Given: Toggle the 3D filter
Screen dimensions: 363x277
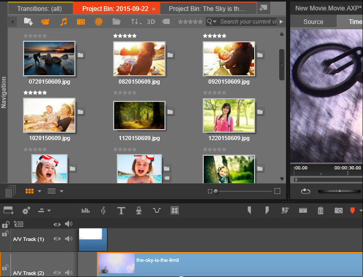Looking at the screenshot, I should 151,22.
